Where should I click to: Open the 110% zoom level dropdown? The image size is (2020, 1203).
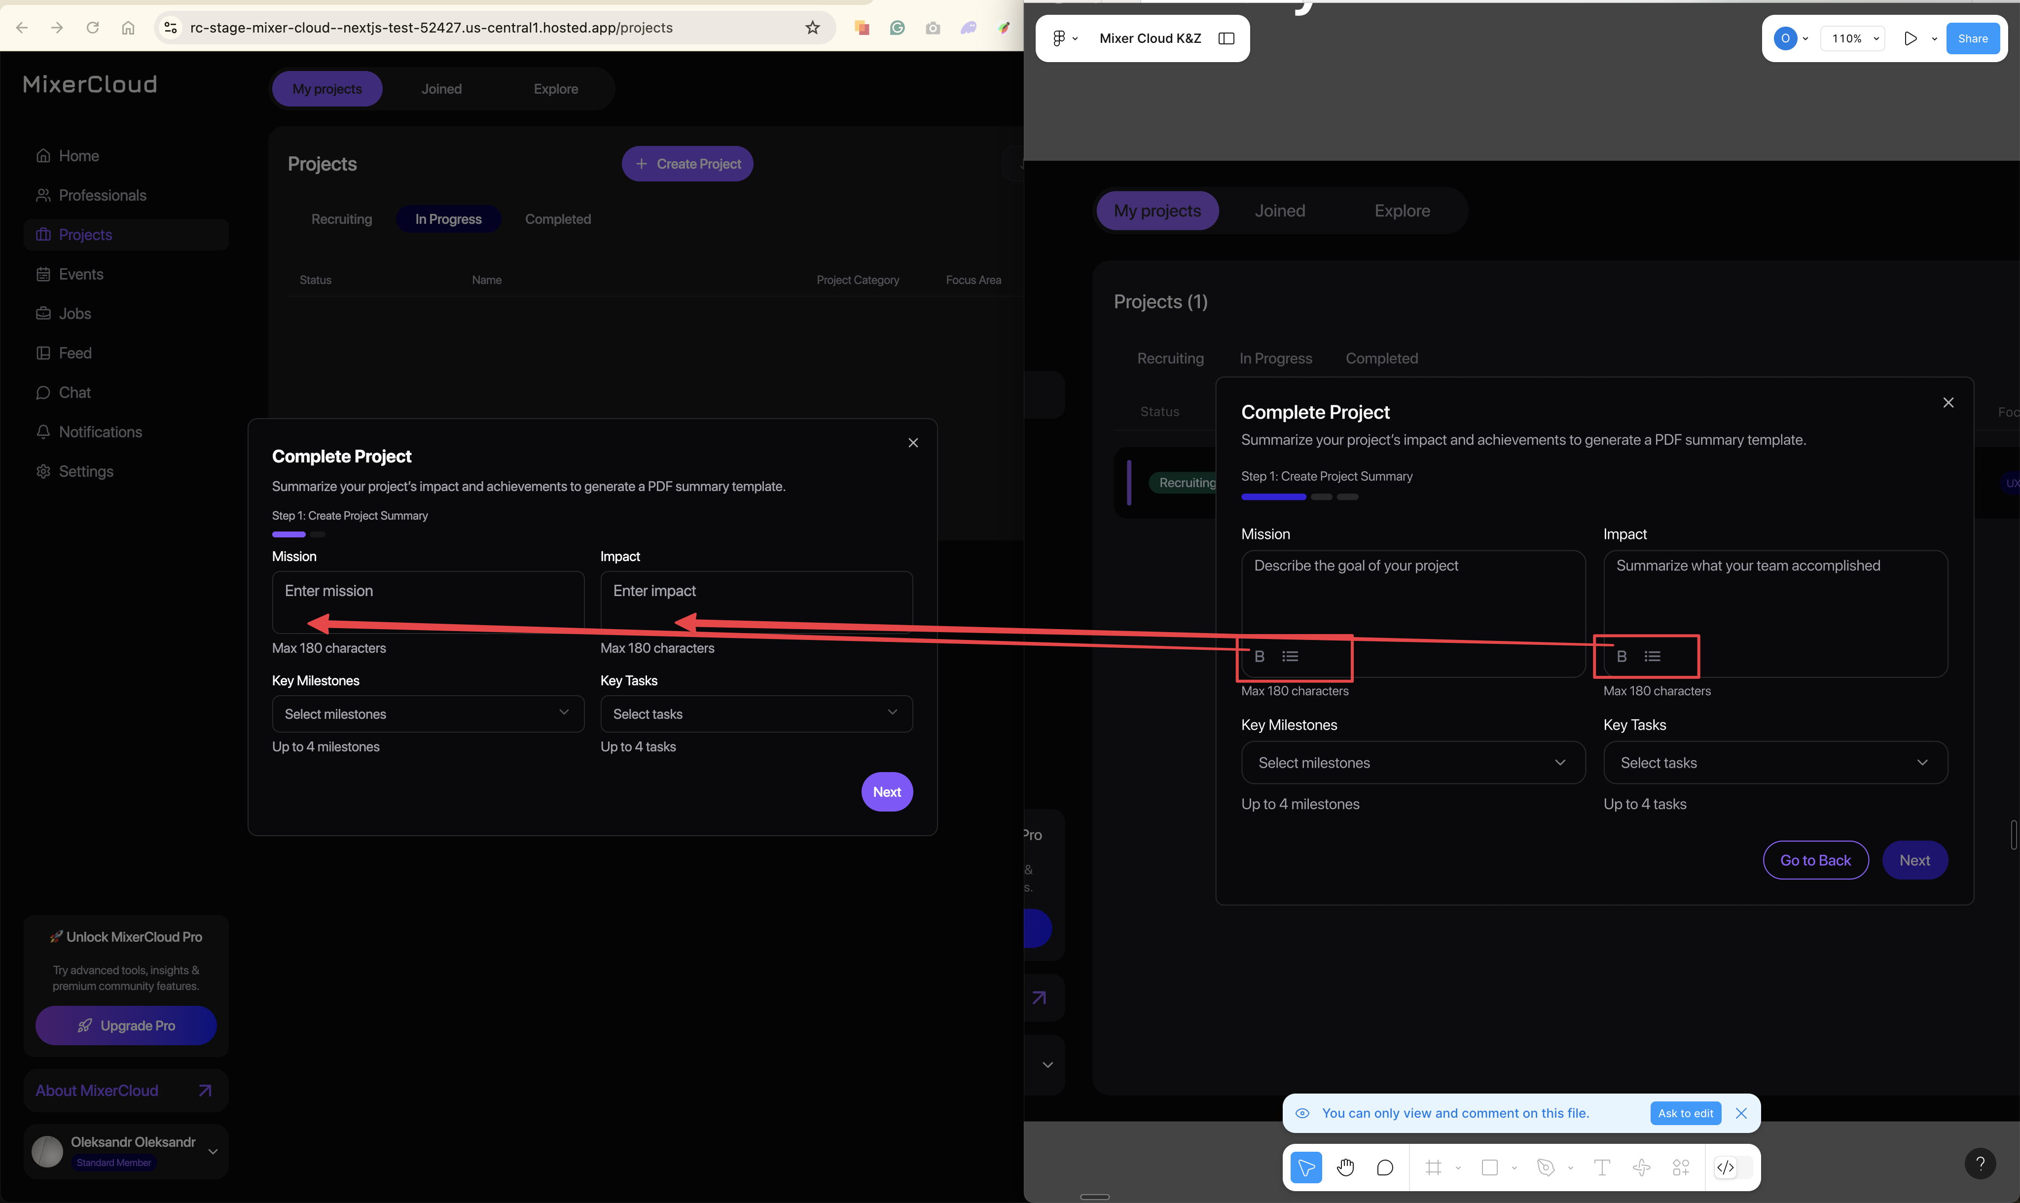[x=1854, y=38]
